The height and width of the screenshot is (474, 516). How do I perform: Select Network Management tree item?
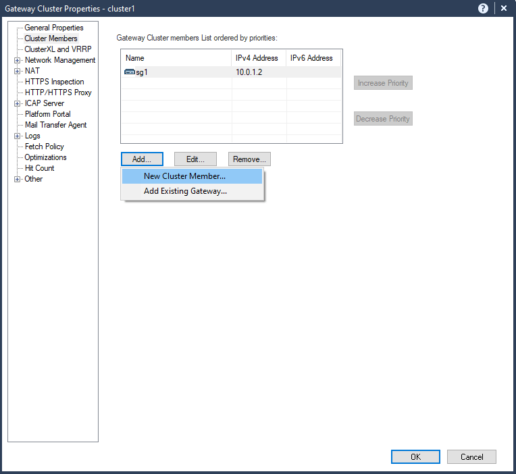point(60,60)
